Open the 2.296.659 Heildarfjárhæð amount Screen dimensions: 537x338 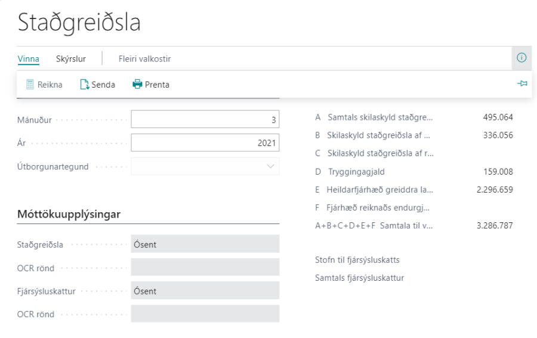coord(495,190)
